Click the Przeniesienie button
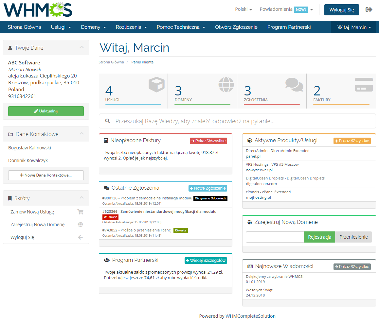Viewport: 379px width, 321px height. click(353, 237)
